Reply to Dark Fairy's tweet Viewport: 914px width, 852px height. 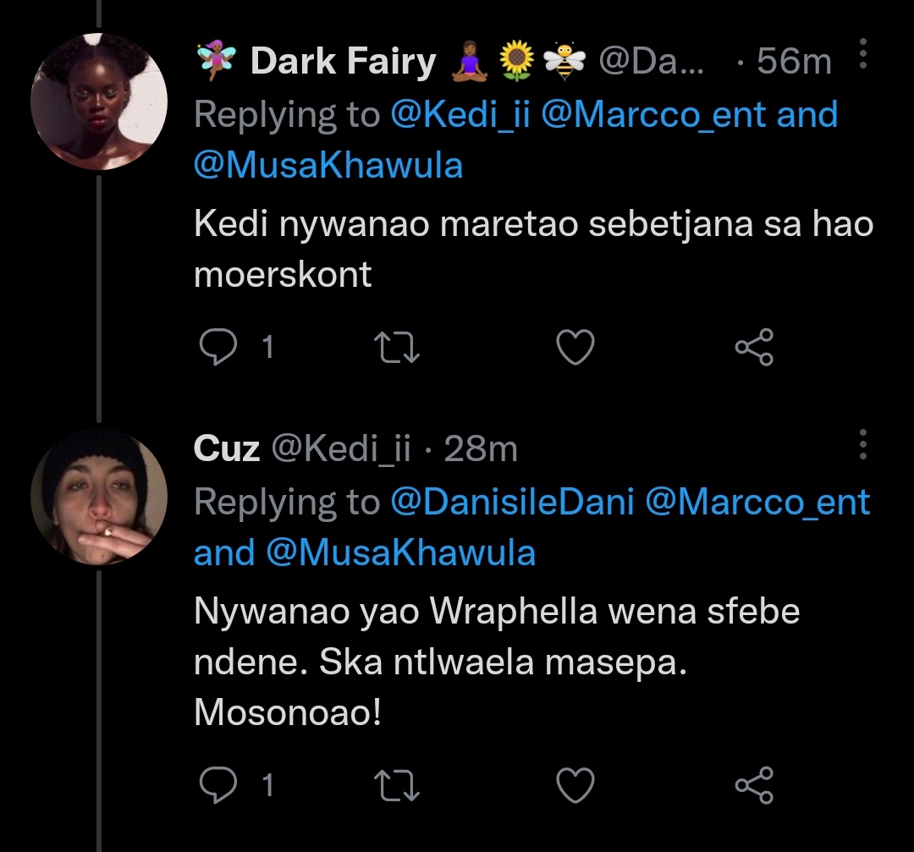(x=218, y=347)
